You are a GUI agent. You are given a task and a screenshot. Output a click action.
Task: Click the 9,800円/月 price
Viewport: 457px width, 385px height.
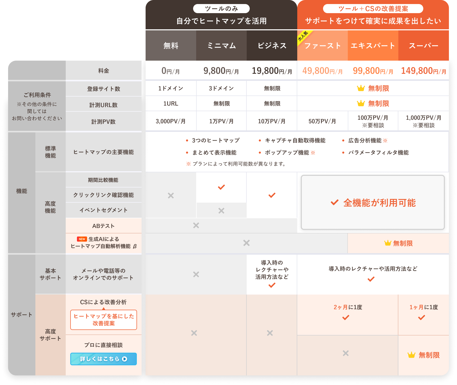(221, 71)
